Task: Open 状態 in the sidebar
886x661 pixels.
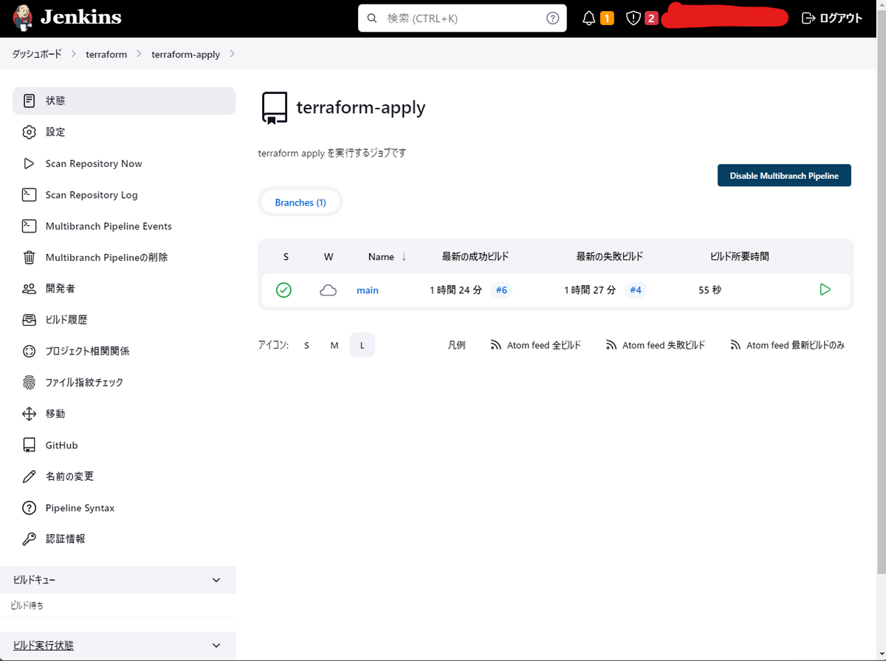Action: click(124, 100)
